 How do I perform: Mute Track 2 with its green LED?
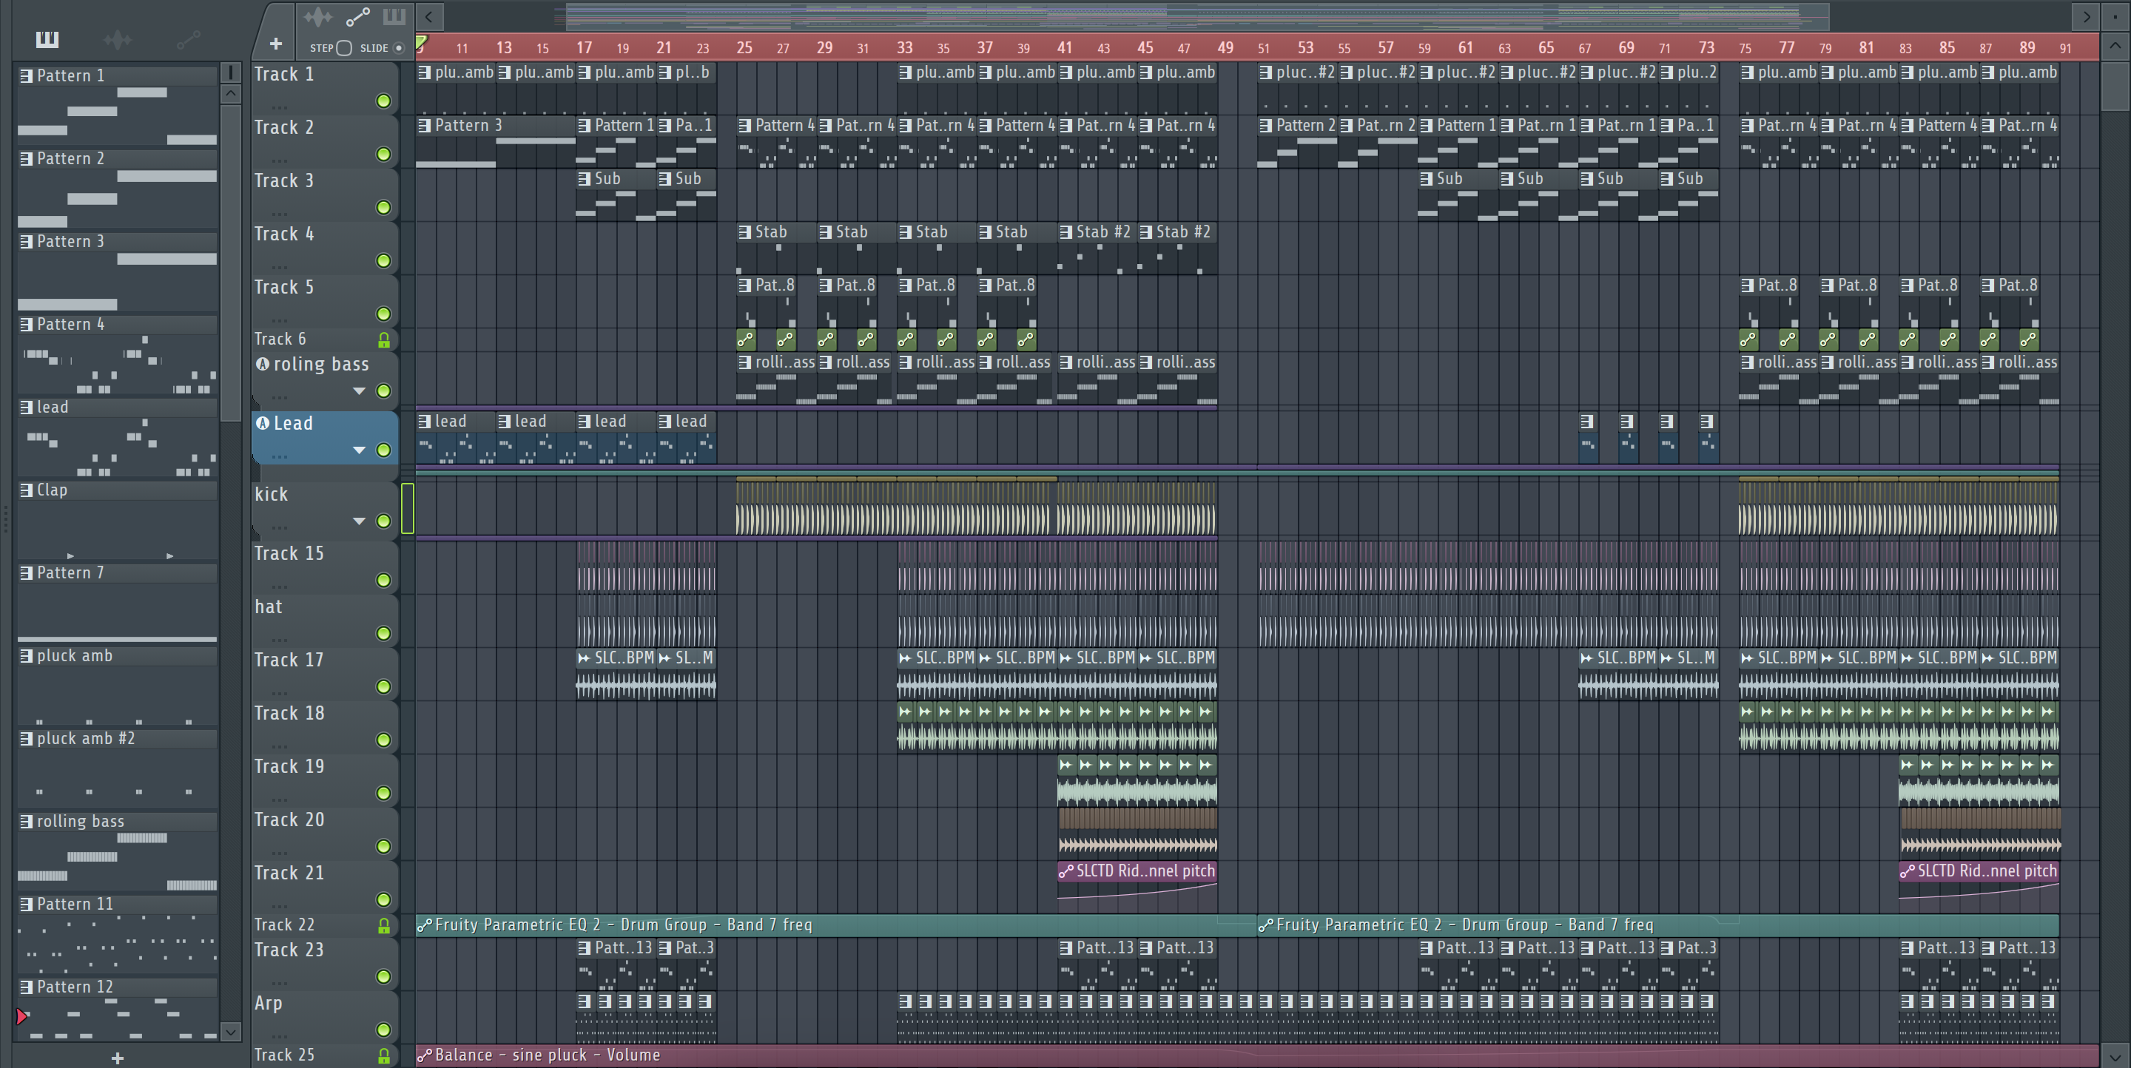pos(383,154)
